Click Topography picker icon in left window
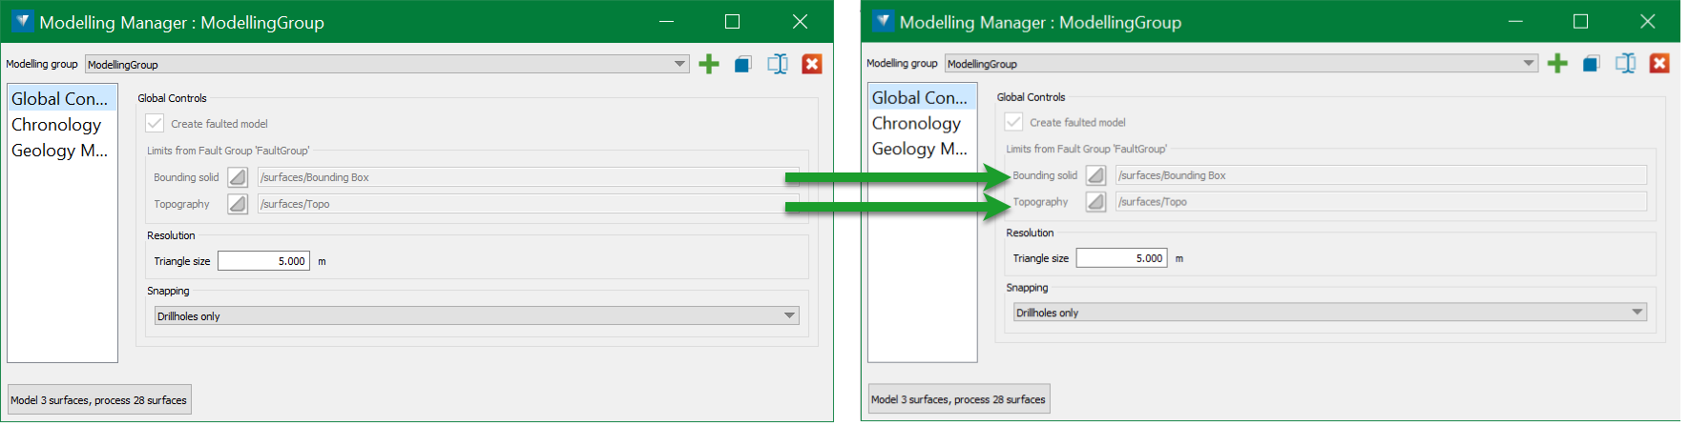 click(238, 204)
